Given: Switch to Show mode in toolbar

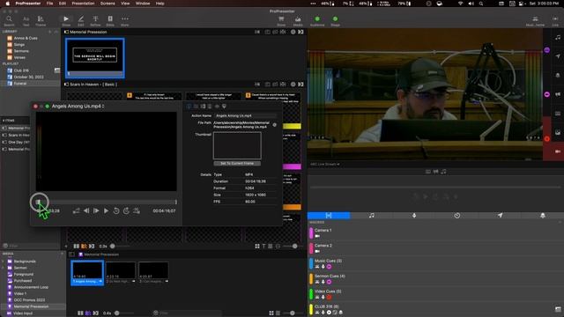Looking at the screenshot, I should [x=66, y=21].
